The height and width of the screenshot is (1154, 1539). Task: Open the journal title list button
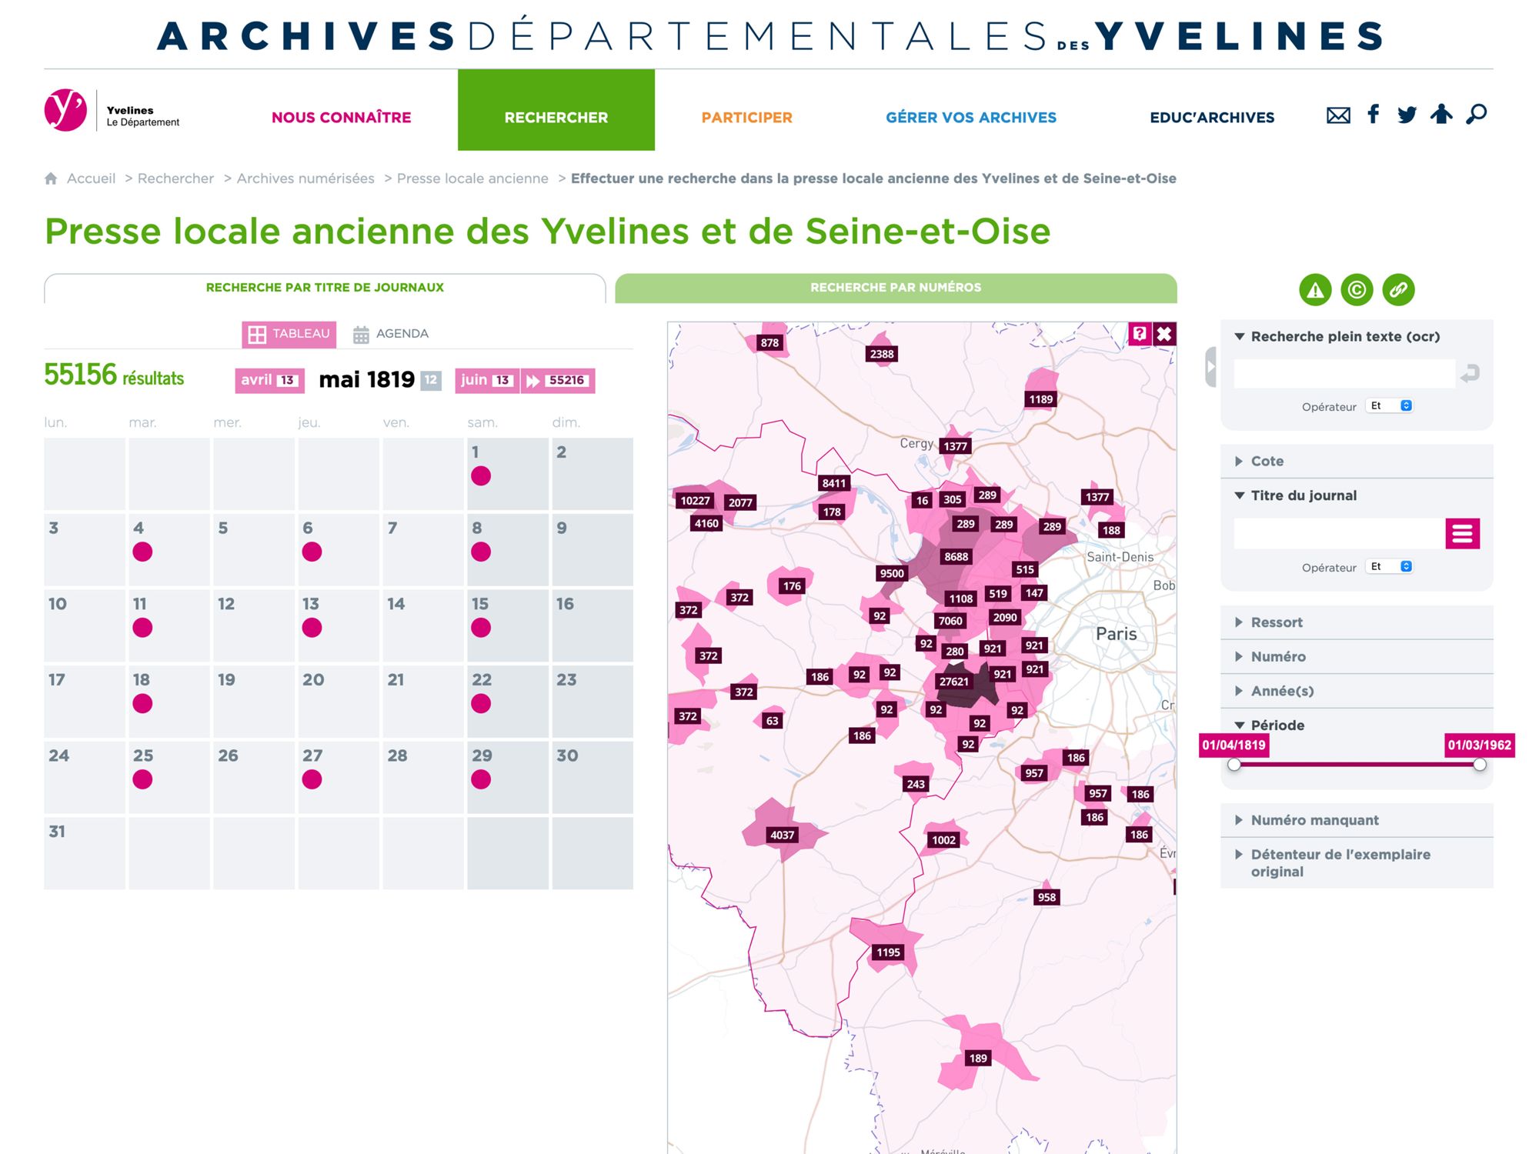pyautogui.click(x=1462, y=533)
